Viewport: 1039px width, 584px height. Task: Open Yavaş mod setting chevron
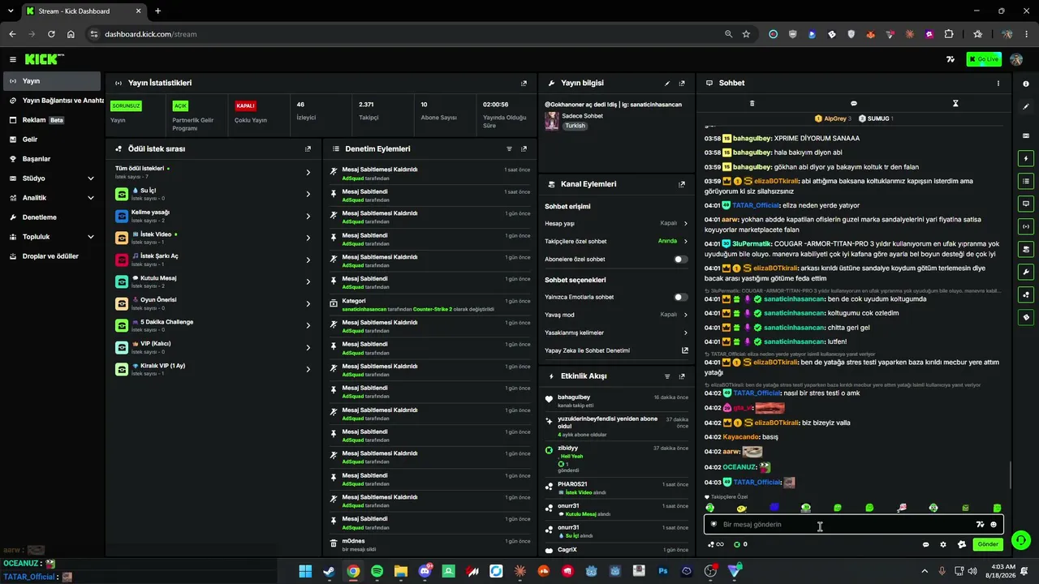[x=686, y=315]
